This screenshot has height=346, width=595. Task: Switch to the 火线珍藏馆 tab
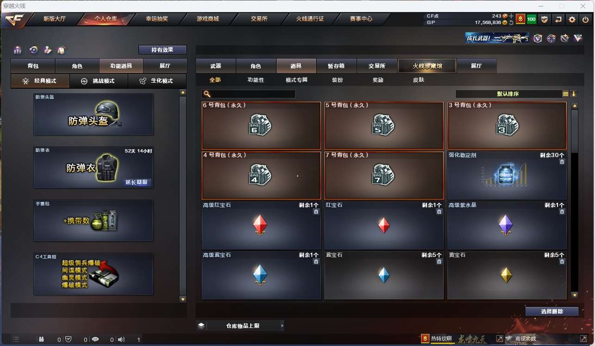[x=427, y=66]
